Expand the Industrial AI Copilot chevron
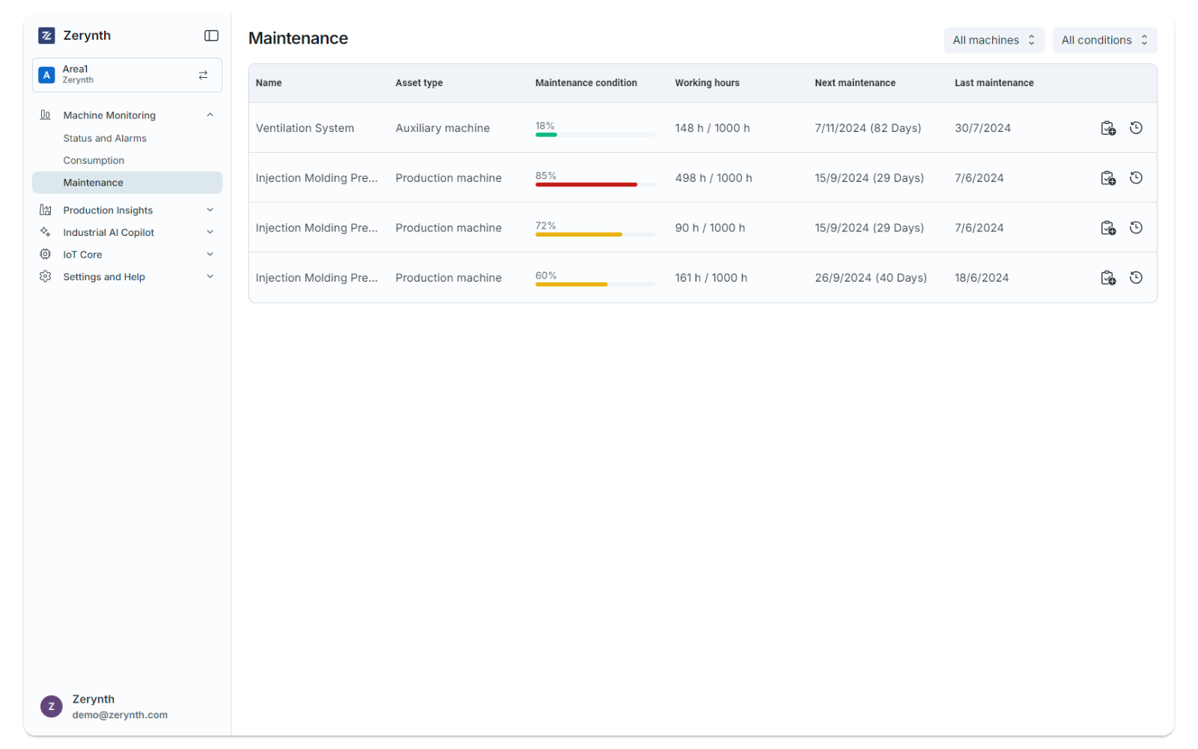 (210, 232)
